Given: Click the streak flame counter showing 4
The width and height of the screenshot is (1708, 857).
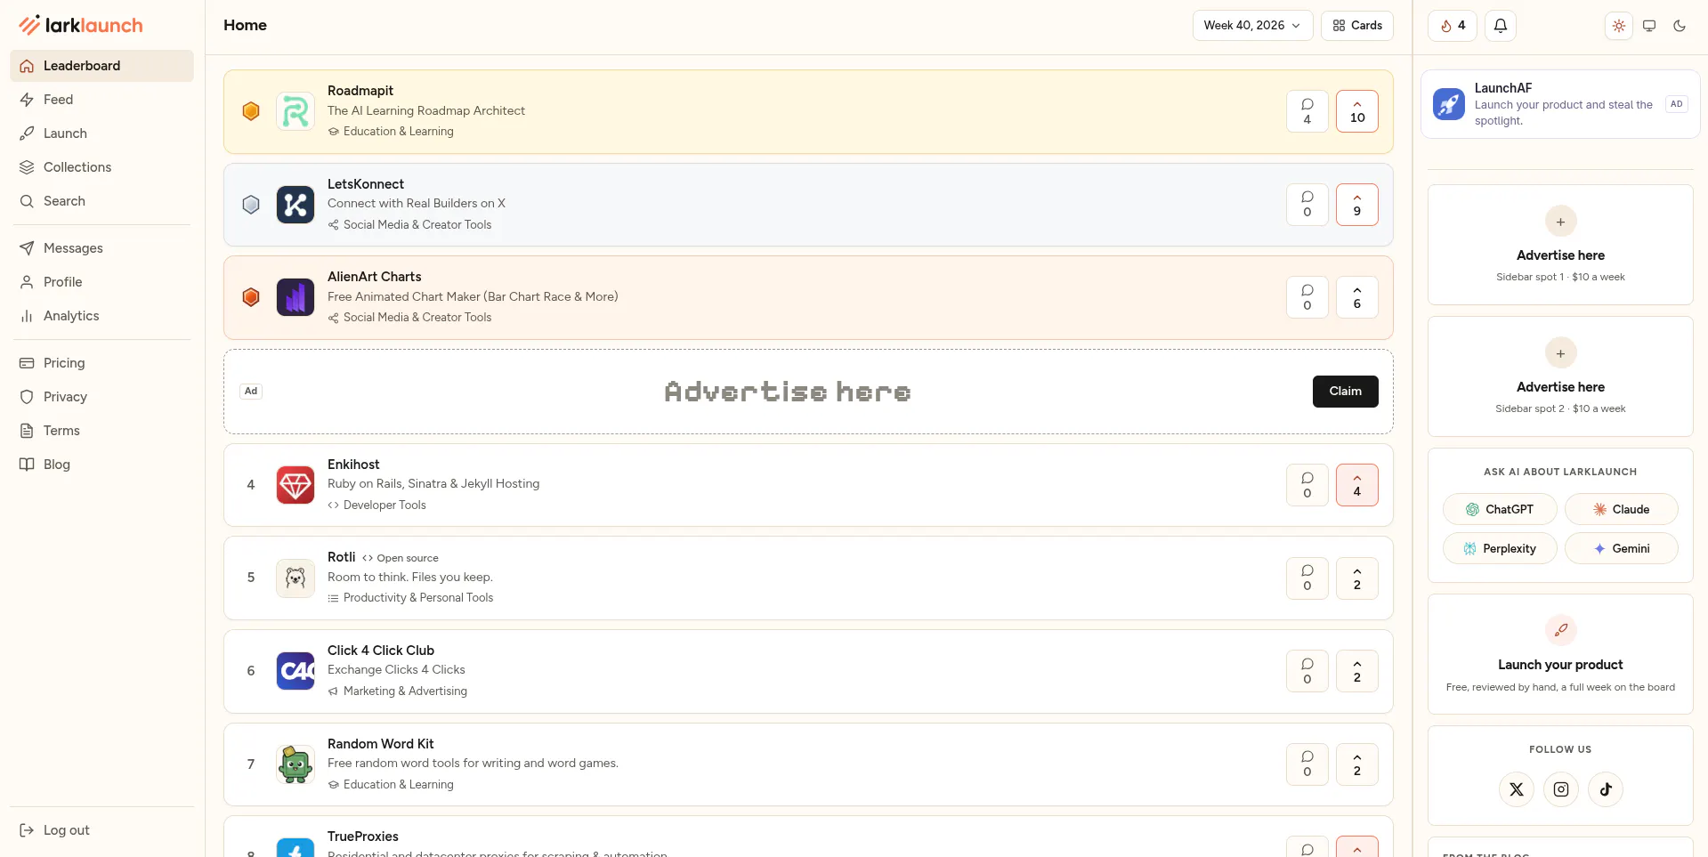Looking at the screenshot, I should [1452, 26].
